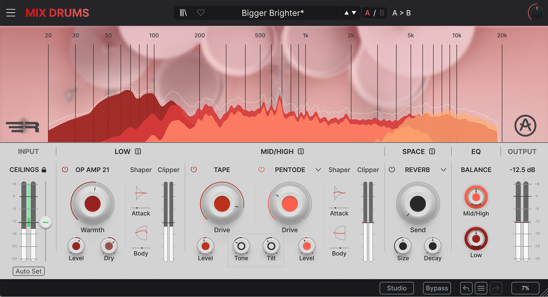The width and height of the screenshot is (548, 297).
Task: Enable the REVERB power button
Action: 392,169
